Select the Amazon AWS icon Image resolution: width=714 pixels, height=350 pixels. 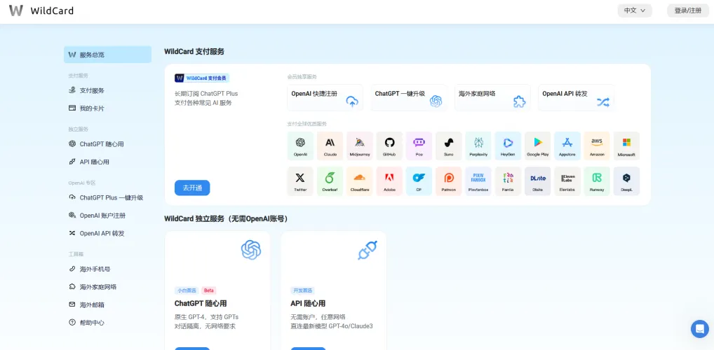coord(597,146)
